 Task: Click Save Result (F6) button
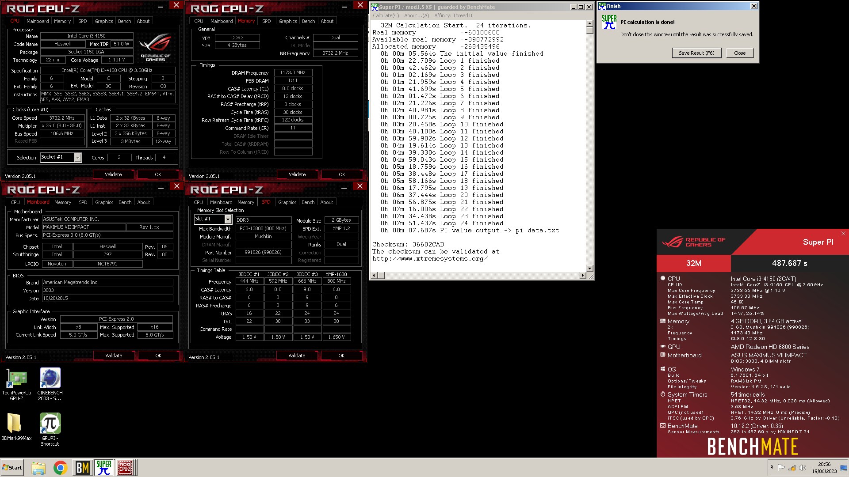696,53
